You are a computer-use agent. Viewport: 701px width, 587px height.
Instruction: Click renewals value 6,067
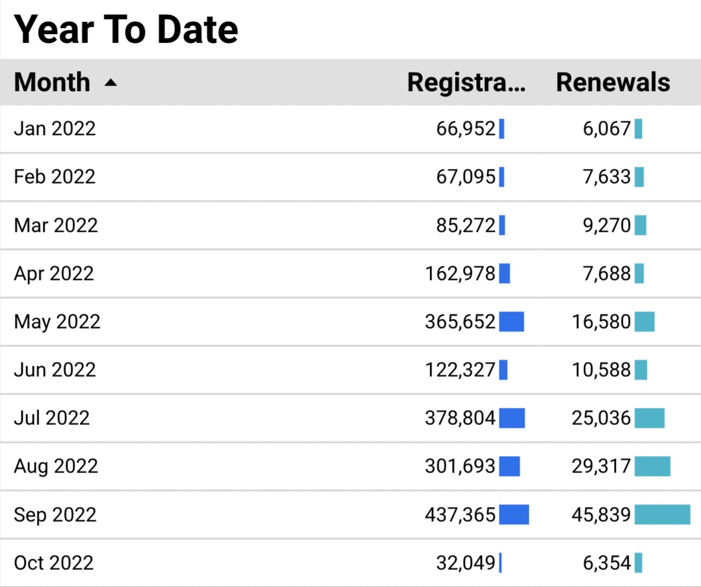(606, 129)
